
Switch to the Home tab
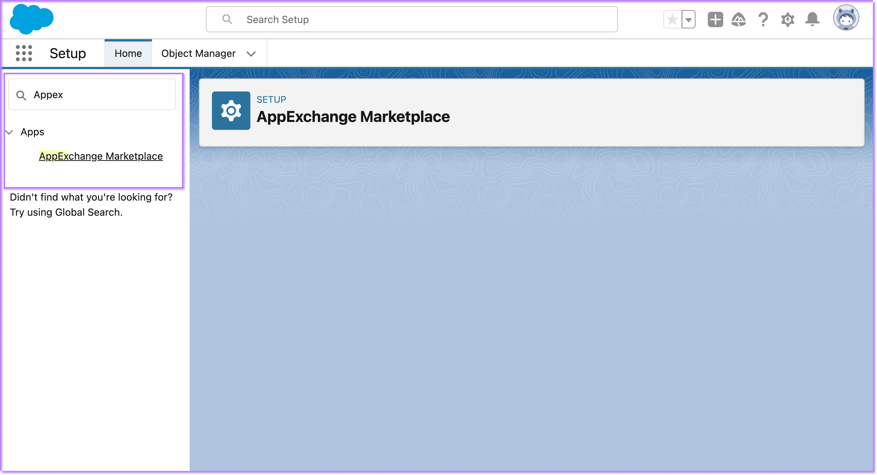tap(128, 54)
